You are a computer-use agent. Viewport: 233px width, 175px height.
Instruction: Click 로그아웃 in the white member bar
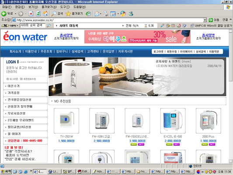pyautogui.click(x=158, y=52)
